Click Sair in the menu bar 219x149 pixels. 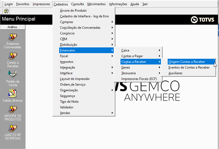click(x=145, y=4)
